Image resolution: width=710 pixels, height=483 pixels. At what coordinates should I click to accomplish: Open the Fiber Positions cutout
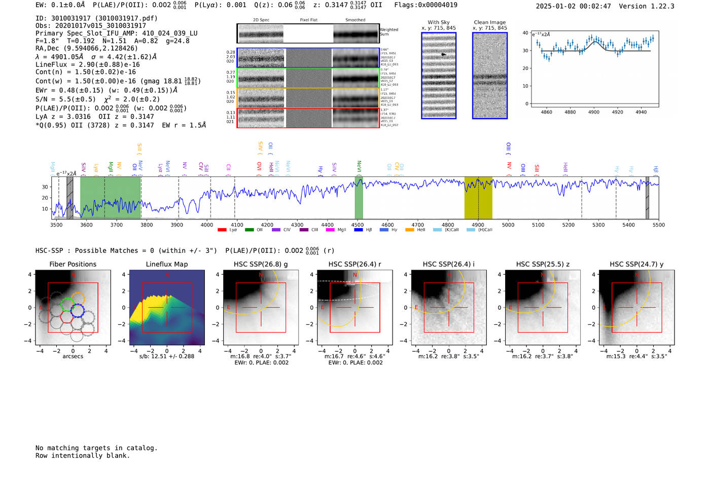pyautogui.click(x=73, y=308)
